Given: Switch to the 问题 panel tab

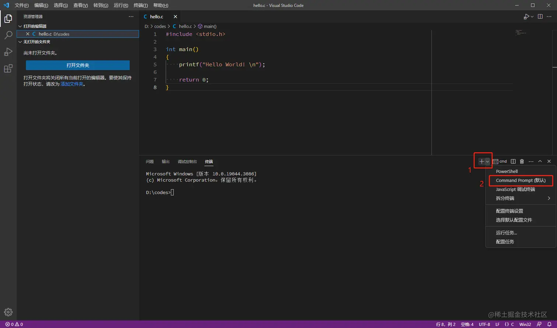Looking at the screenshot, I should 150,162.
